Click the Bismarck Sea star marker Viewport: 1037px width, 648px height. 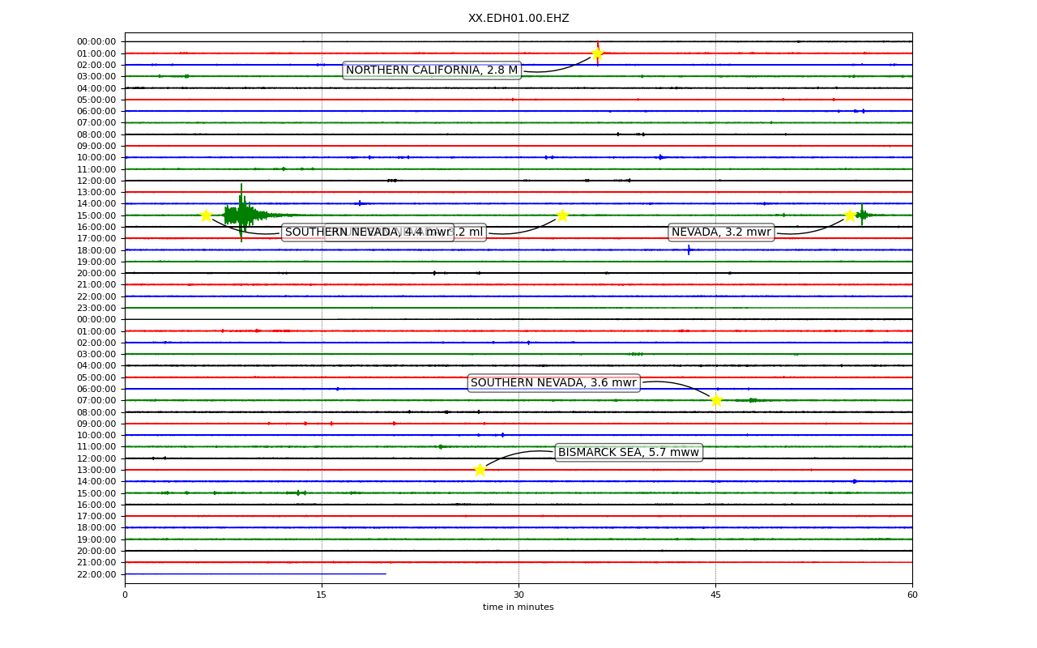pos(480,470)
